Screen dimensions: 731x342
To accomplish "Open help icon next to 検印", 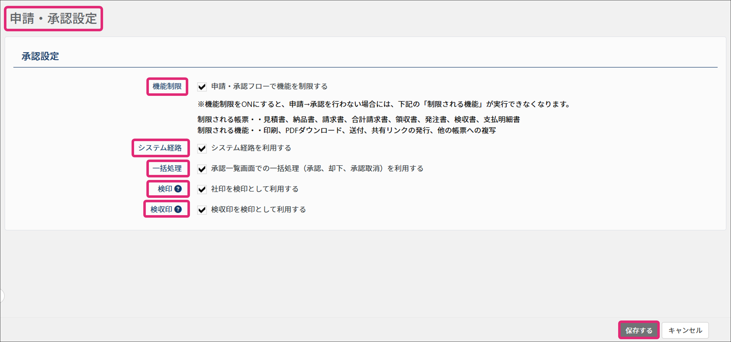I will click(x=178, y=189).
